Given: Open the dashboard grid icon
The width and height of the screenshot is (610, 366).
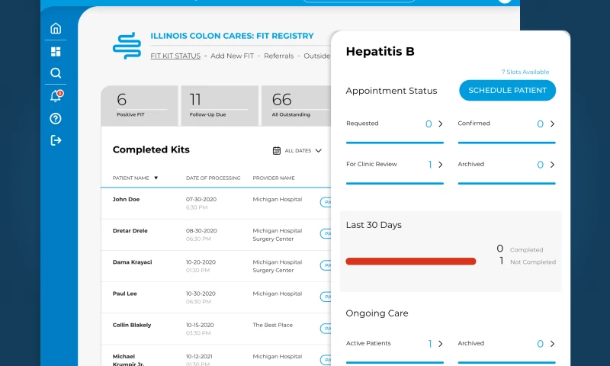Looking at the screenshot, I should (56, 52).
